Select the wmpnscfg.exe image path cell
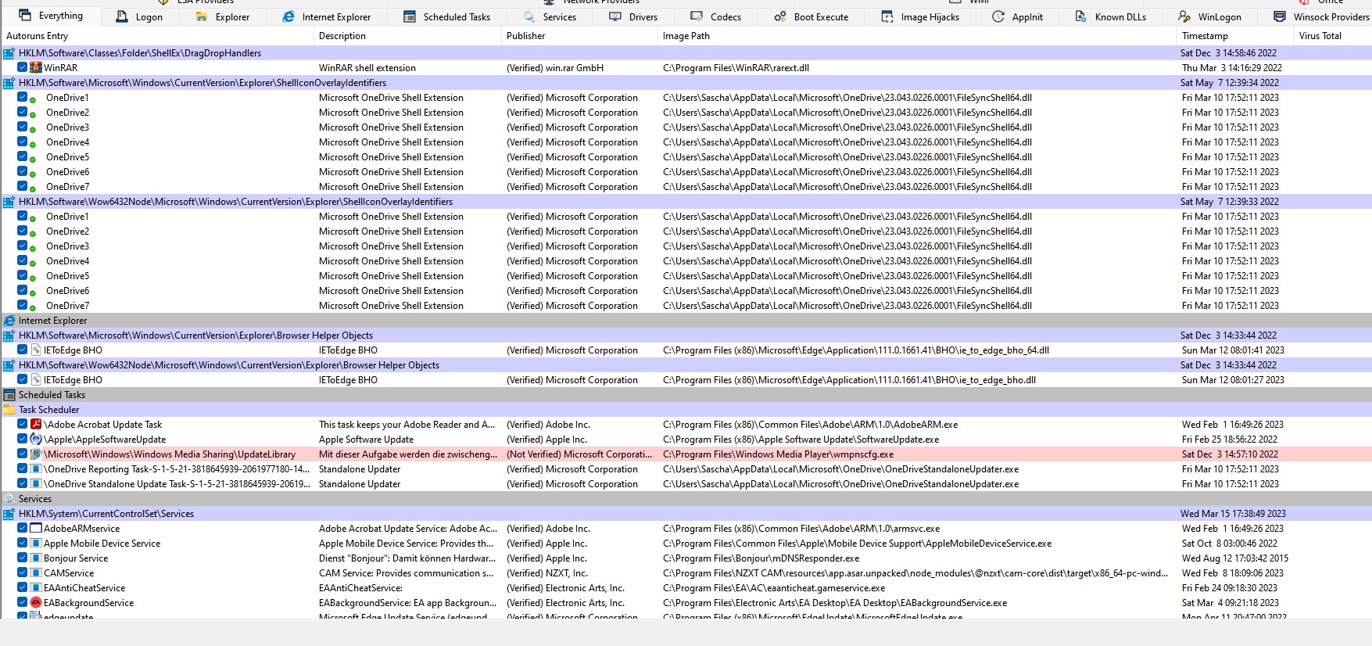The image size is (1372, 646). pyautogui.click(x=778, y=454)
